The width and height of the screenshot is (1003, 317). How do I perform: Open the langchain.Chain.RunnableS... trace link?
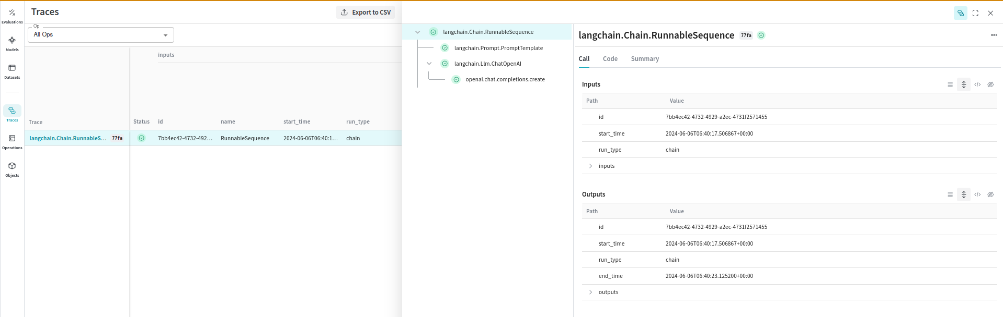point(68,138)
